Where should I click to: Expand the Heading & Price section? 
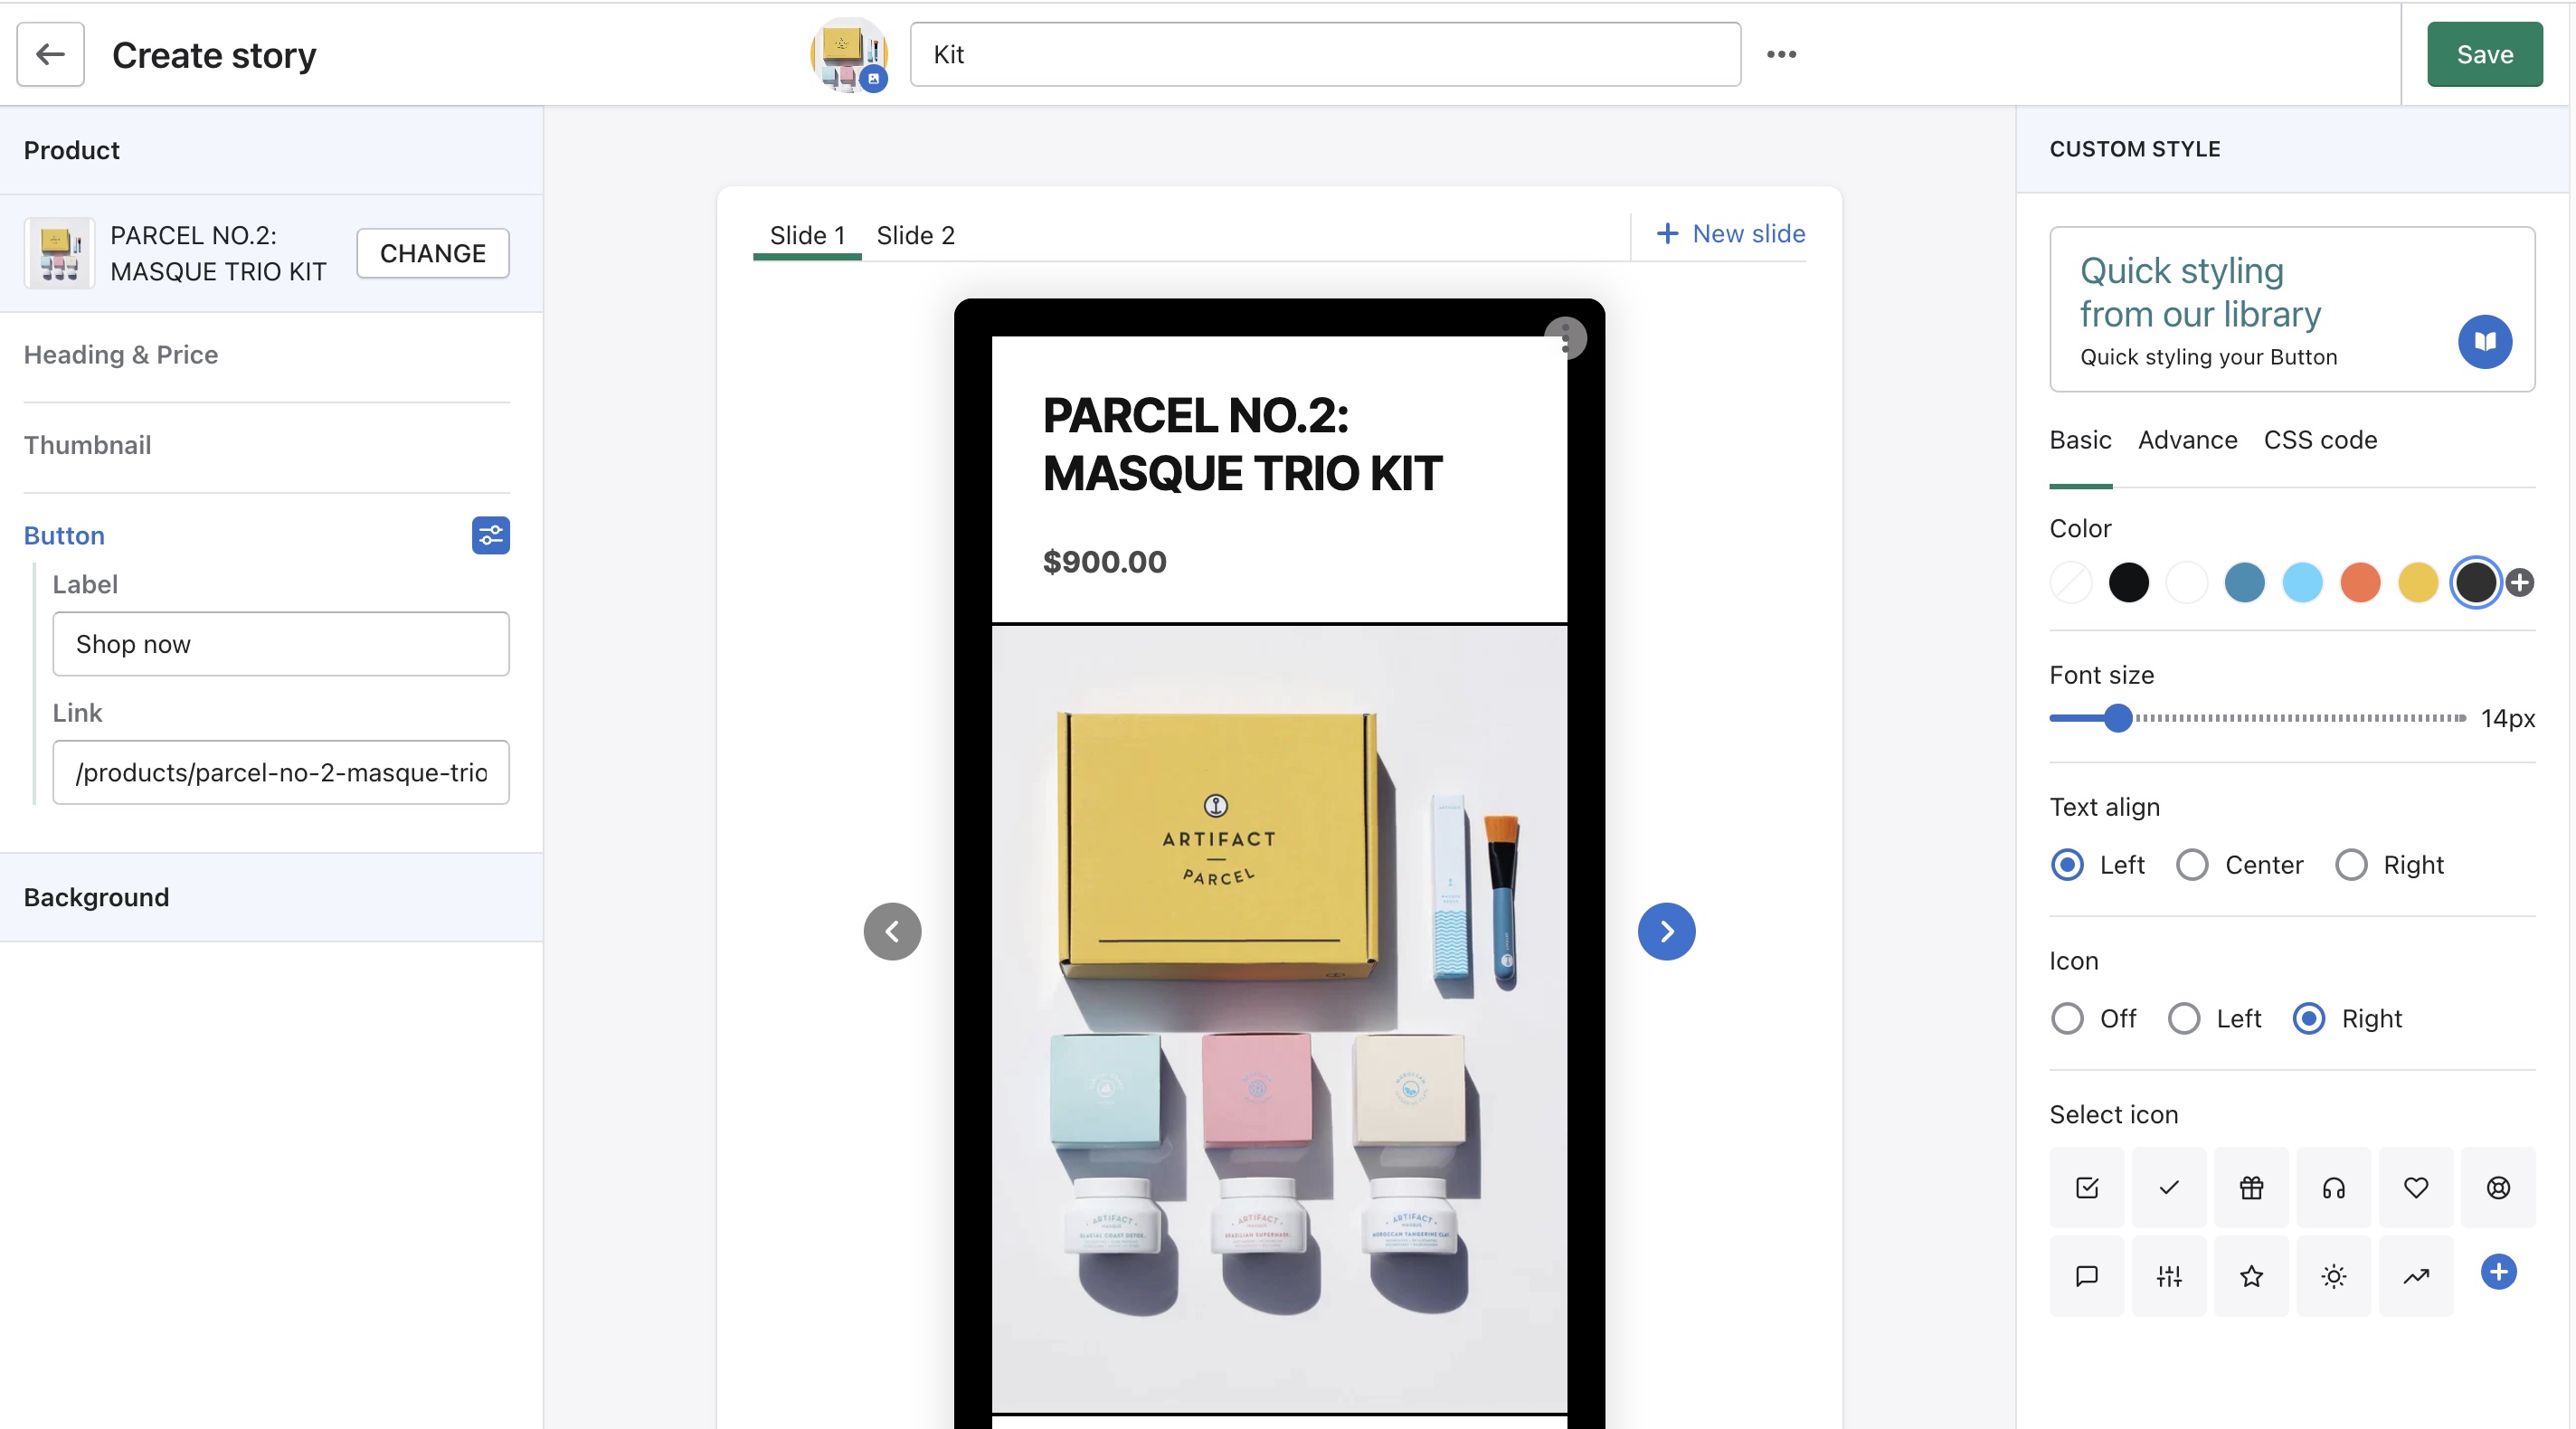[x=121, y=355]
